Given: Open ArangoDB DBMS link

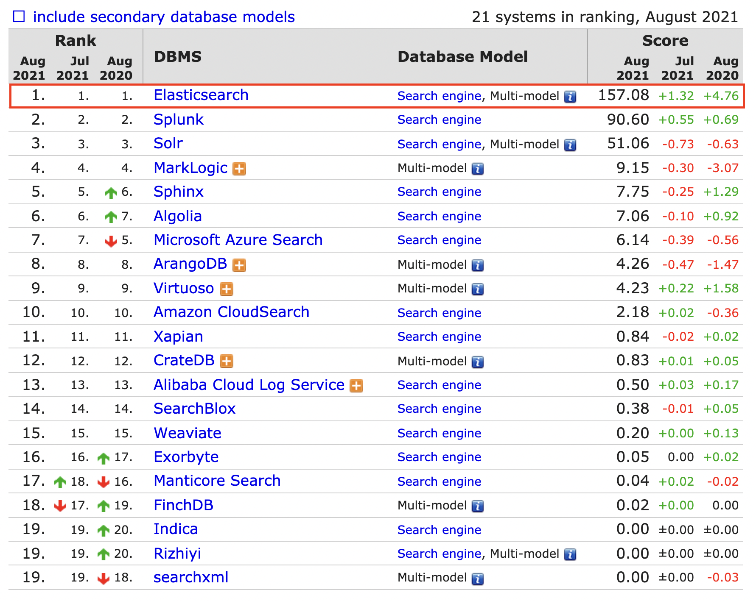Looking at the screenshot, I should 190,264.
